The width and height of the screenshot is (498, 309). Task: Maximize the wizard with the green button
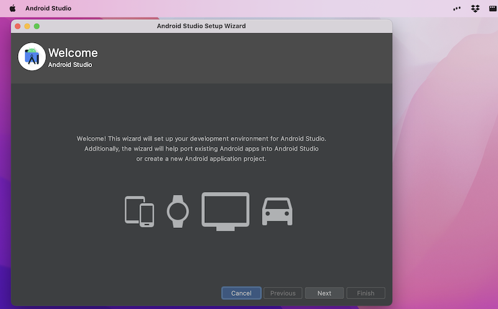pyautogui.click(x=37, y=26)
